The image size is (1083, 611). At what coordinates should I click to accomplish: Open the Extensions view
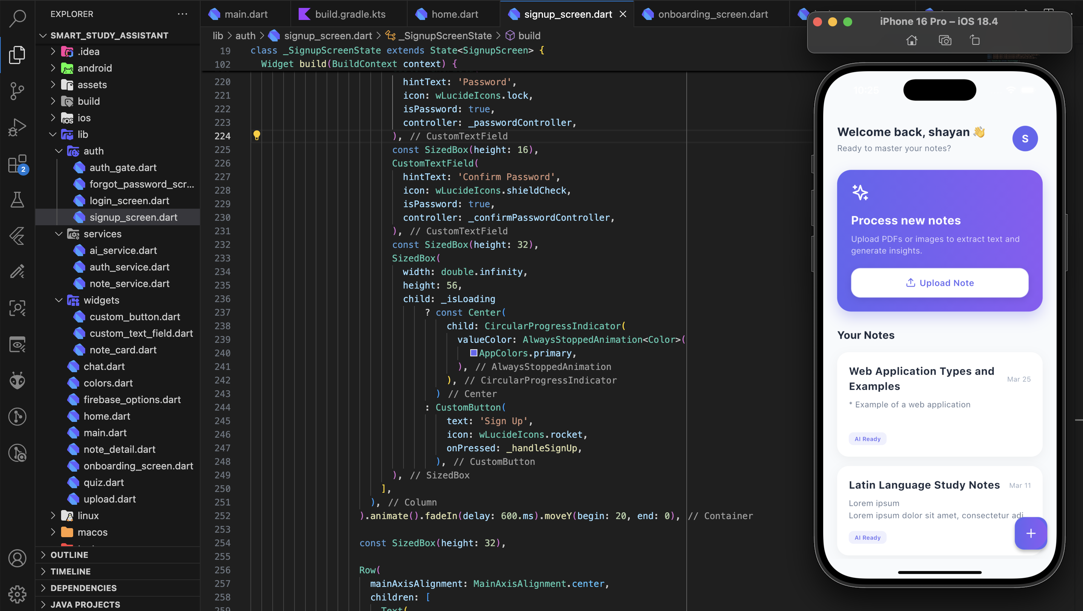(x=17, y=164)
